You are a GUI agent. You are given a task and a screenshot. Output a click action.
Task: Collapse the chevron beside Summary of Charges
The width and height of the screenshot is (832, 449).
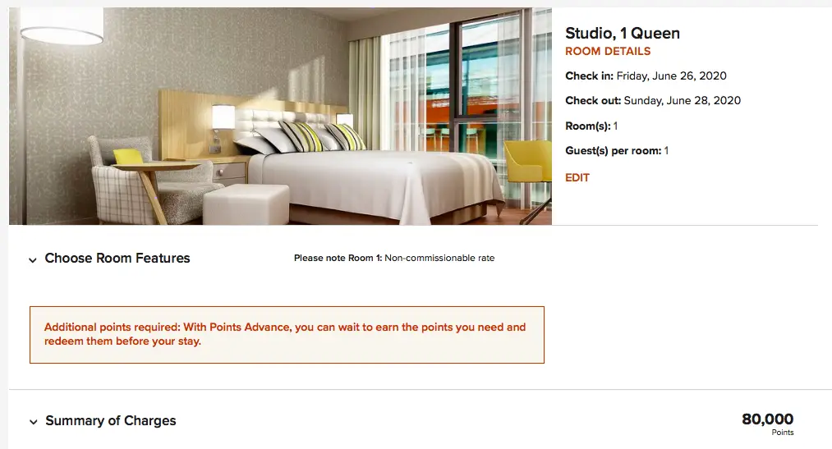[34, 422]
